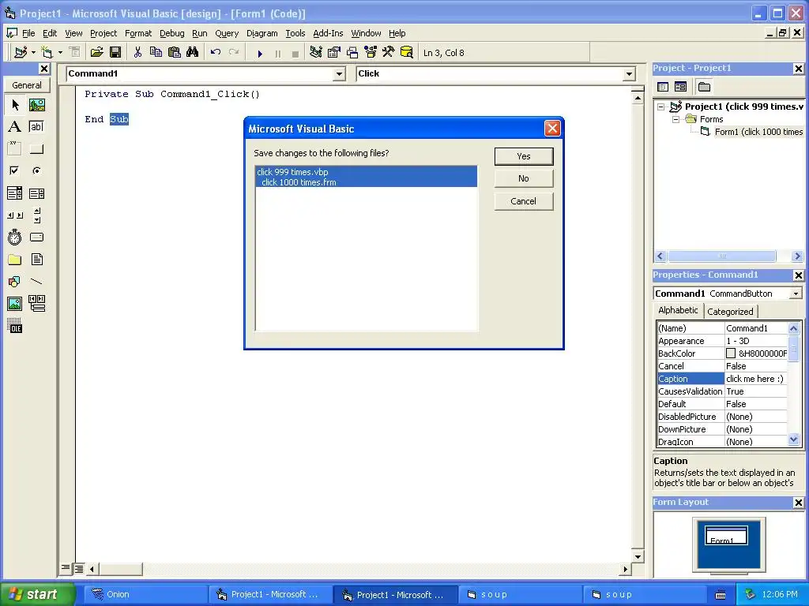Click the Copy toolbar icon
This screenshot has width=809, height=606.
point(156,53)
